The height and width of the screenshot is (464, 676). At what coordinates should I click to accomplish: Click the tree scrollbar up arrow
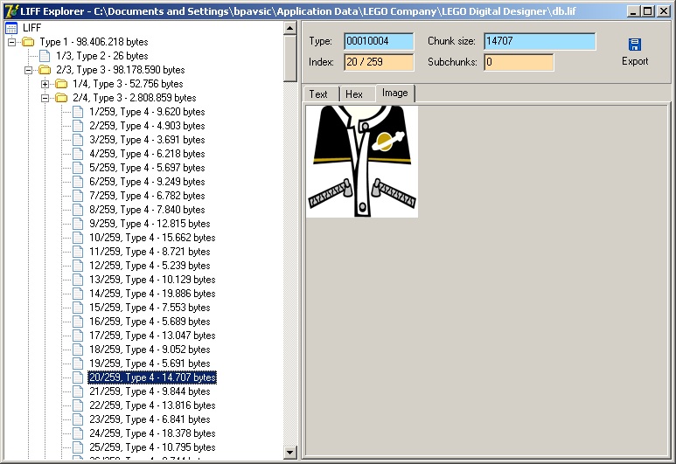pos(290,28)
